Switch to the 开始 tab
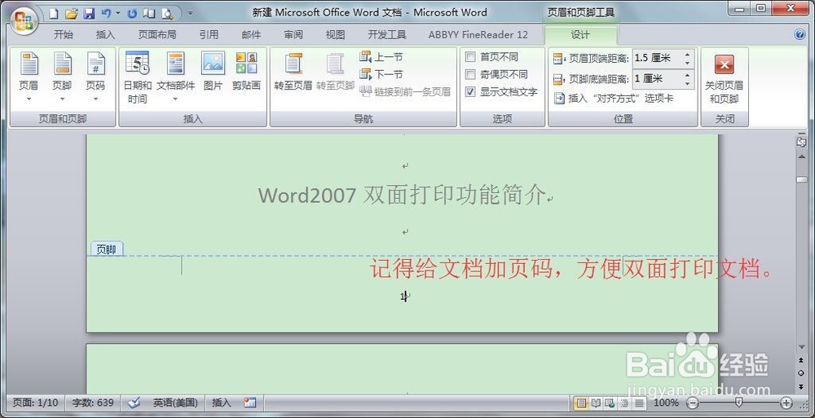This screenshot has width=815, height=418. coord(64,35)
